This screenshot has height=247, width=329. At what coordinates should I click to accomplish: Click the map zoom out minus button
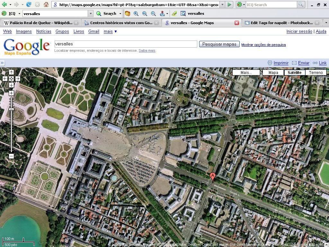(11, 156)
